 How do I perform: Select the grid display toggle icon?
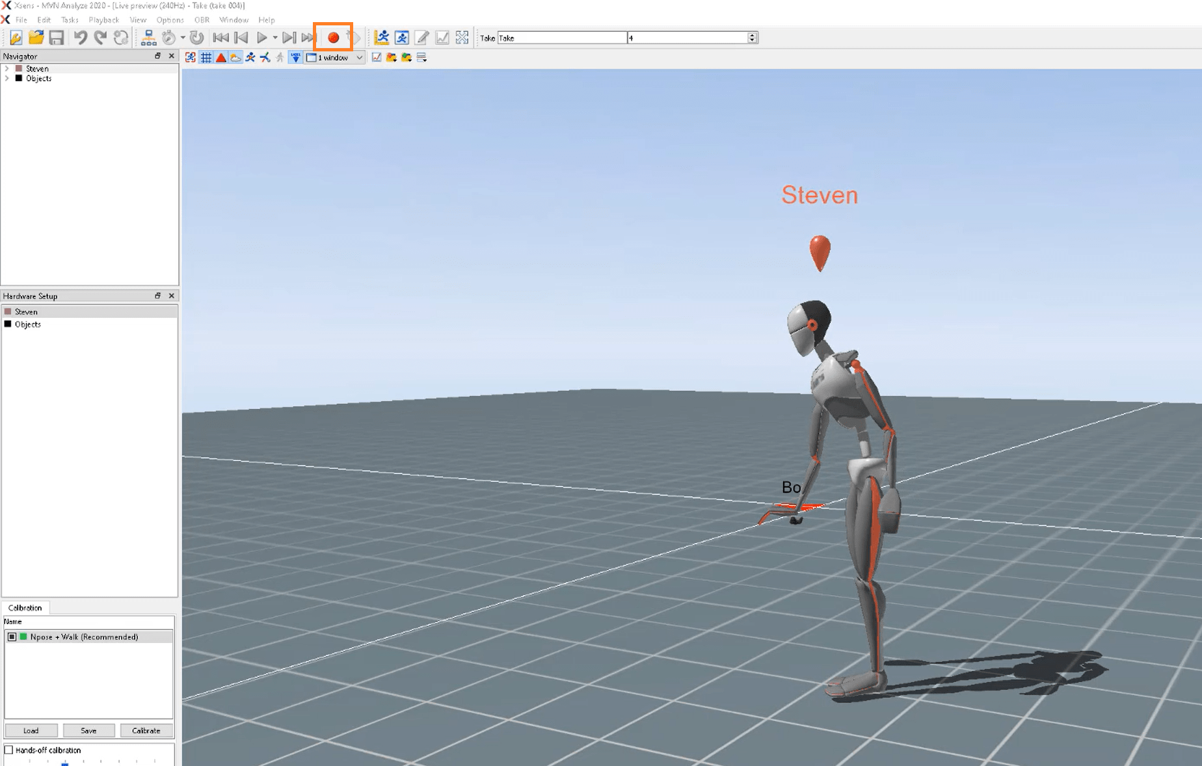click(x=206, y=57)
